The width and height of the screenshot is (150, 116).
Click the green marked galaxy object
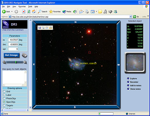77,64
